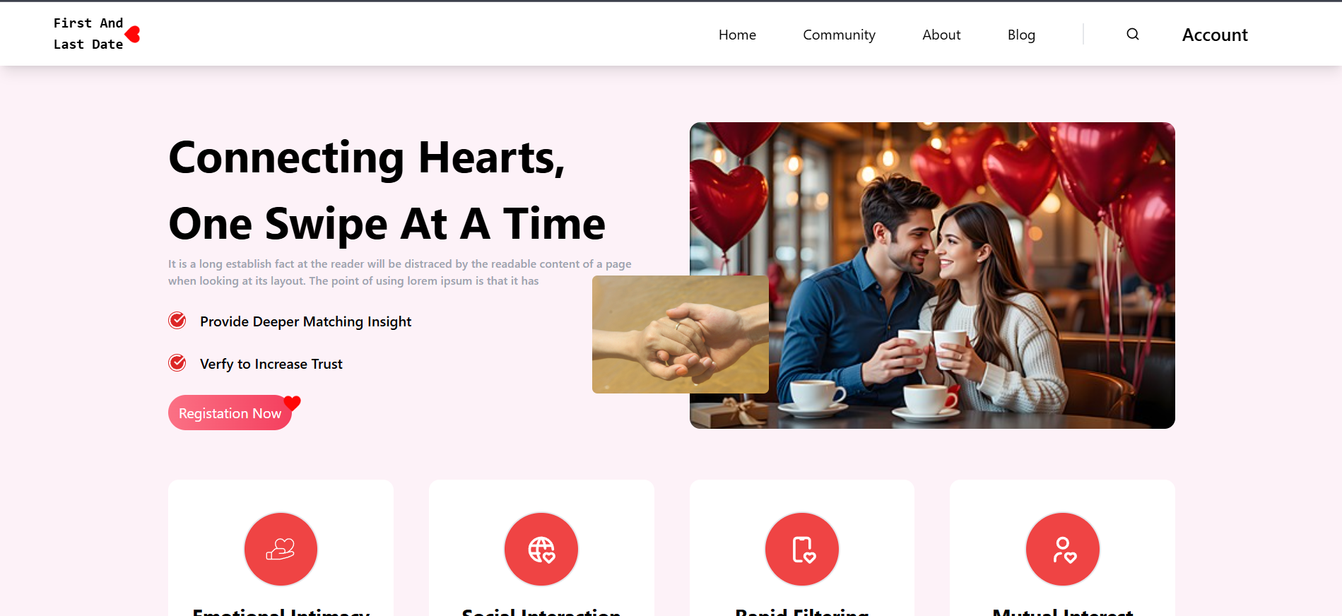1342x616 pixels.
Task: Click checkmark beside Verfy to Increase Trust
Action: click(x=177, y=363)
